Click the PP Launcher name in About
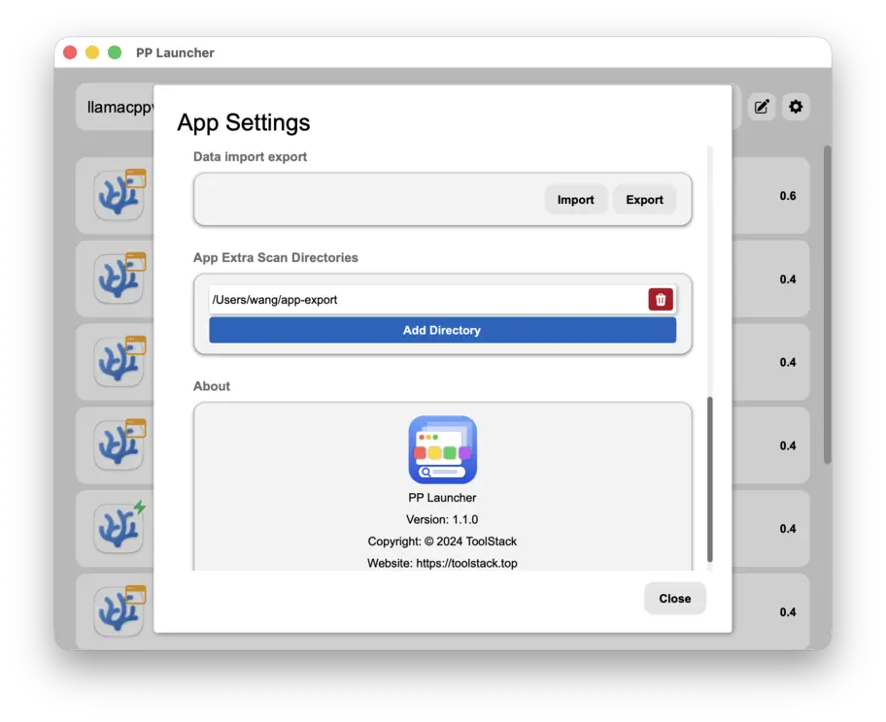Viewport: 886px width, 722px height. [x=442, y=498]
